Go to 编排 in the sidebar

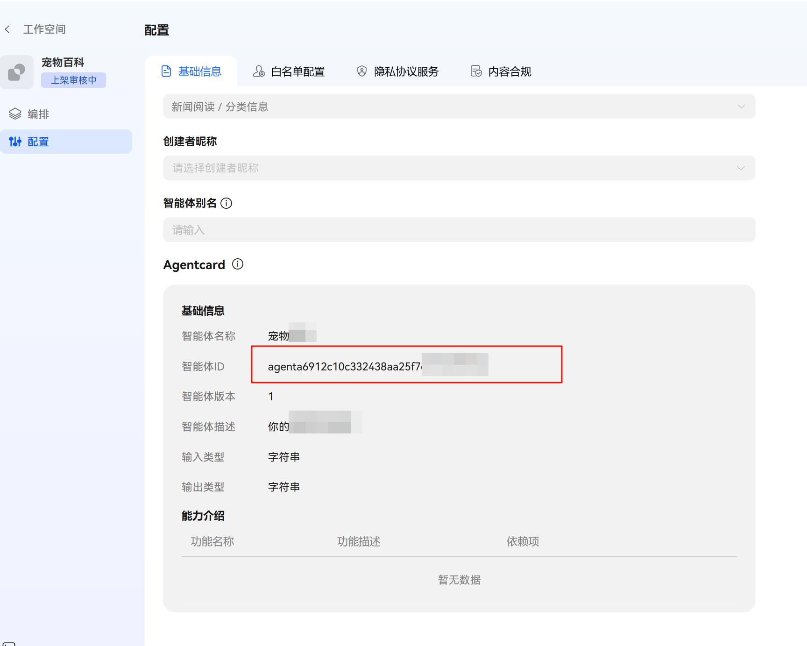(38, 114)
